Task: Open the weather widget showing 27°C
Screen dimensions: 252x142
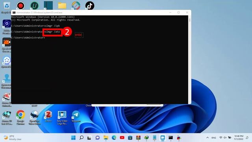Action: pyautogui.click(x=13, y=138)
